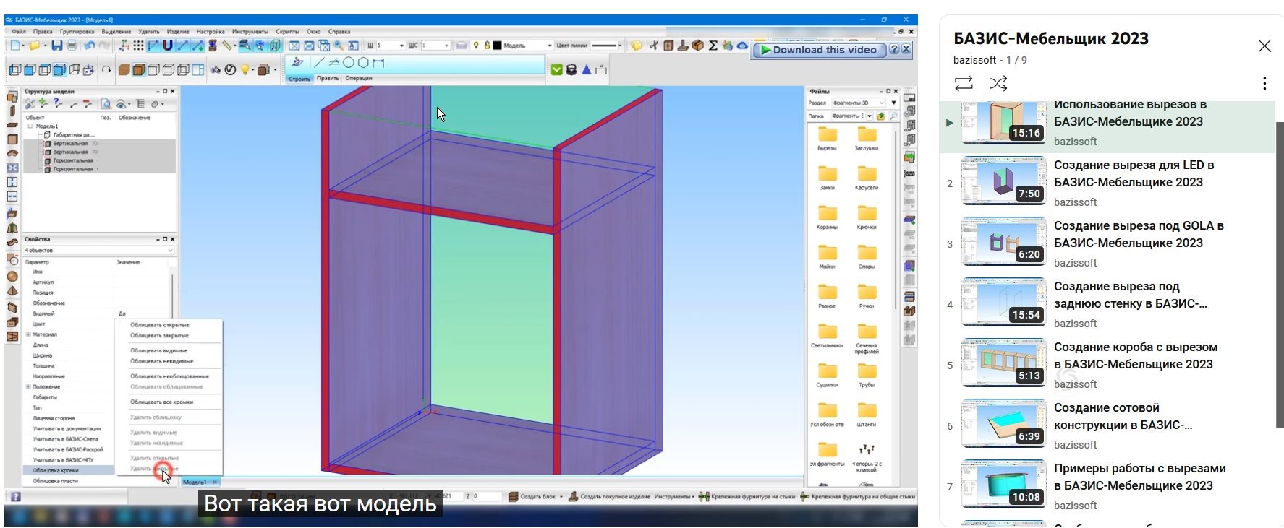
Task: Click the dotted grid icon
Action: [138, 46]
